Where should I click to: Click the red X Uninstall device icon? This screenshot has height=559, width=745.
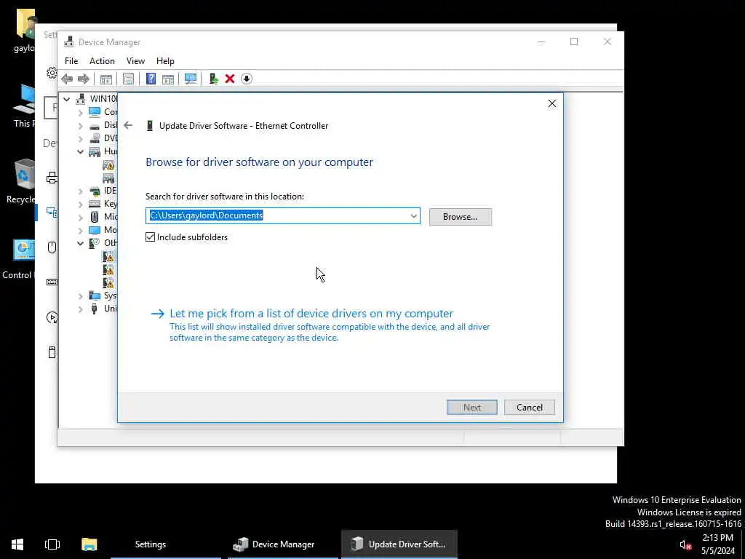[x=230, y=79]
